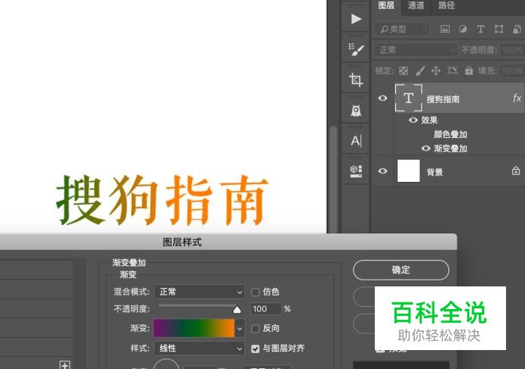Image resolution: width=525 pixels, height=369 pixels.
Task: Click the opacity slider handle
Action: [x=237, y=310]
